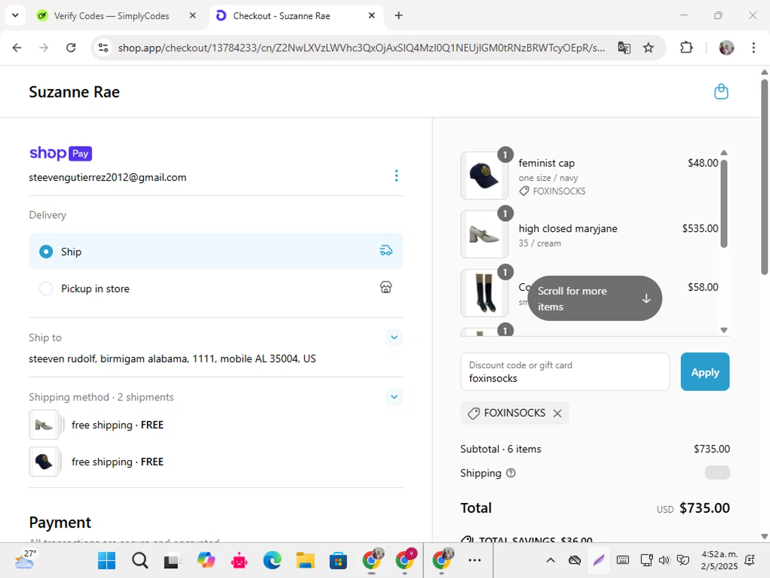
Task: Click the Shipping help question mark icon
Action: pos(511,473)
